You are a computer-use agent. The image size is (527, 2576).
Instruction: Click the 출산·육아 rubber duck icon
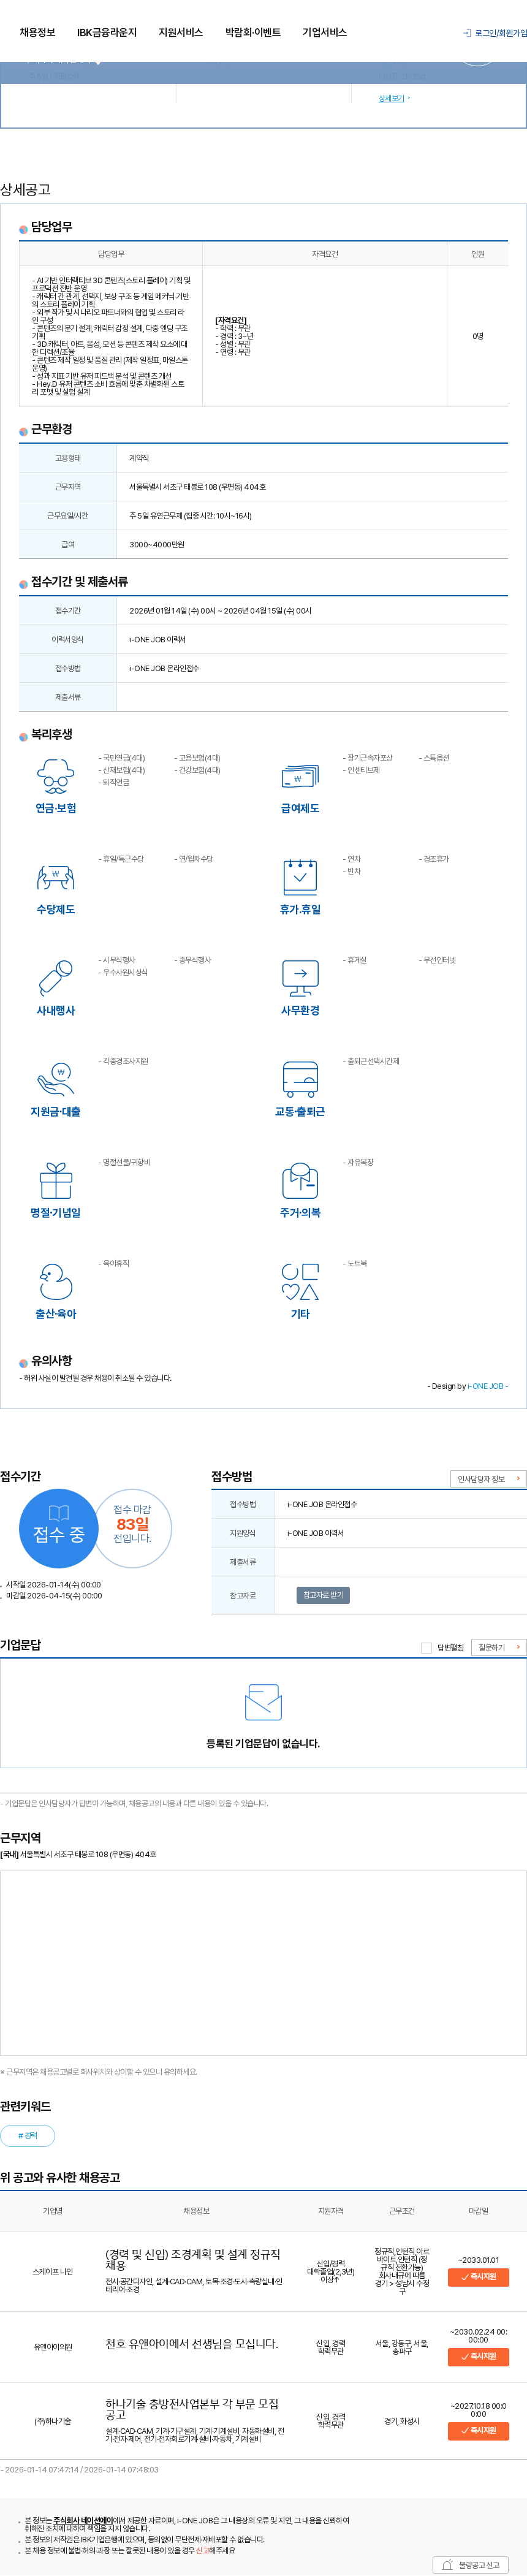click(x=56, y=1281)
